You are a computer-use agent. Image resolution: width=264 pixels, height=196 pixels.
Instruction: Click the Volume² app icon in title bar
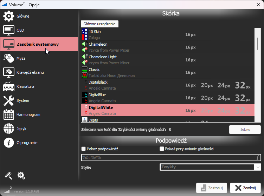point(4,5)
